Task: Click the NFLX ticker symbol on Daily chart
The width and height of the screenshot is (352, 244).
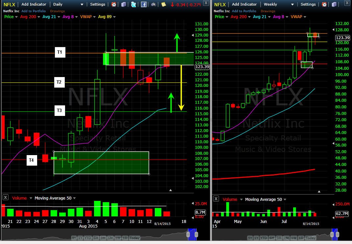Action: (x=10, y=5)
